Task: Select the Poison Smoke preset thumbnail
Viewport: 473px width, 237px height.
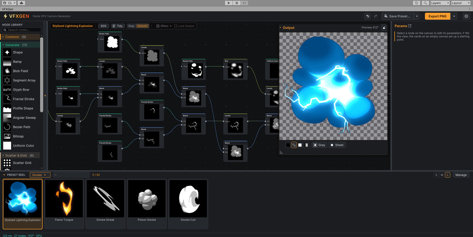Action: point(147,198)
